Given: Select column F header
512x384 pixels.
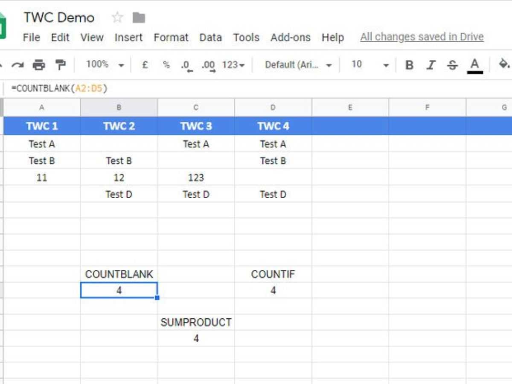Looking at the screenshot, I should click(x=427, y=108).
